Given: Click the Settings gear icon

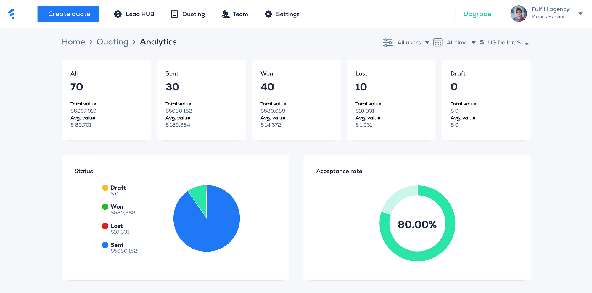Looking at the screenshot, I should point(268,14).
